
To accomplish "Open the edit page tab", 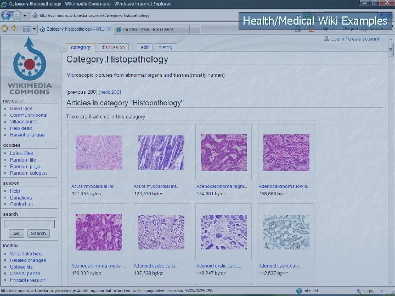I will (x=145, y=47).
